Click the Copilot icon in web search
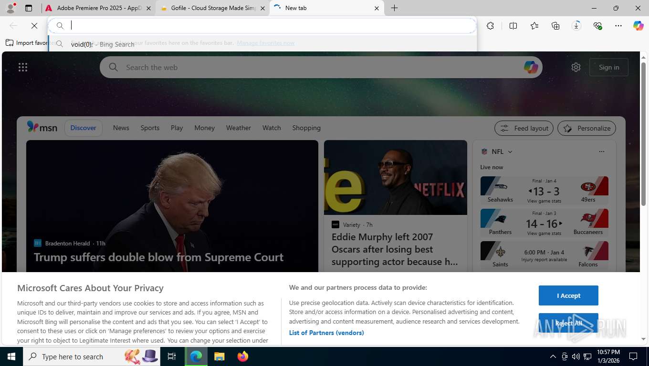649x366 pixels. tap(531, 67)
